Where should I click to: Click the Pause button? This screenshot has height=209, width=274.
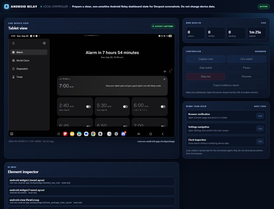246,68
